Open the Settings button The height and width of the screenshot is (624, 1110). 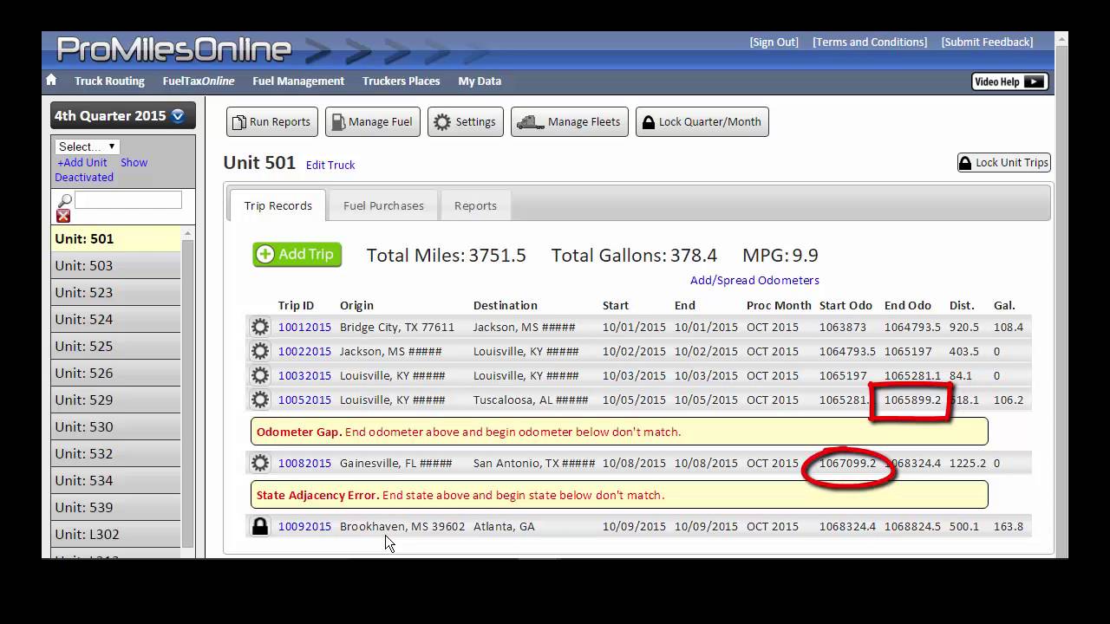pos(466,122)
